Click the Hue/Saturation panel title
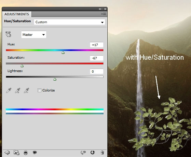The width and height of the screenshot is (191, 157). [17, 21]
